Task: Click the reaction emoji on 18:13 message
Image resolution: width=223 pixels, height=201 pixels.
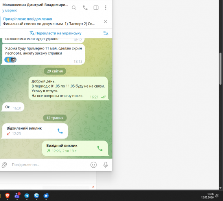Action: pos(10,60)
